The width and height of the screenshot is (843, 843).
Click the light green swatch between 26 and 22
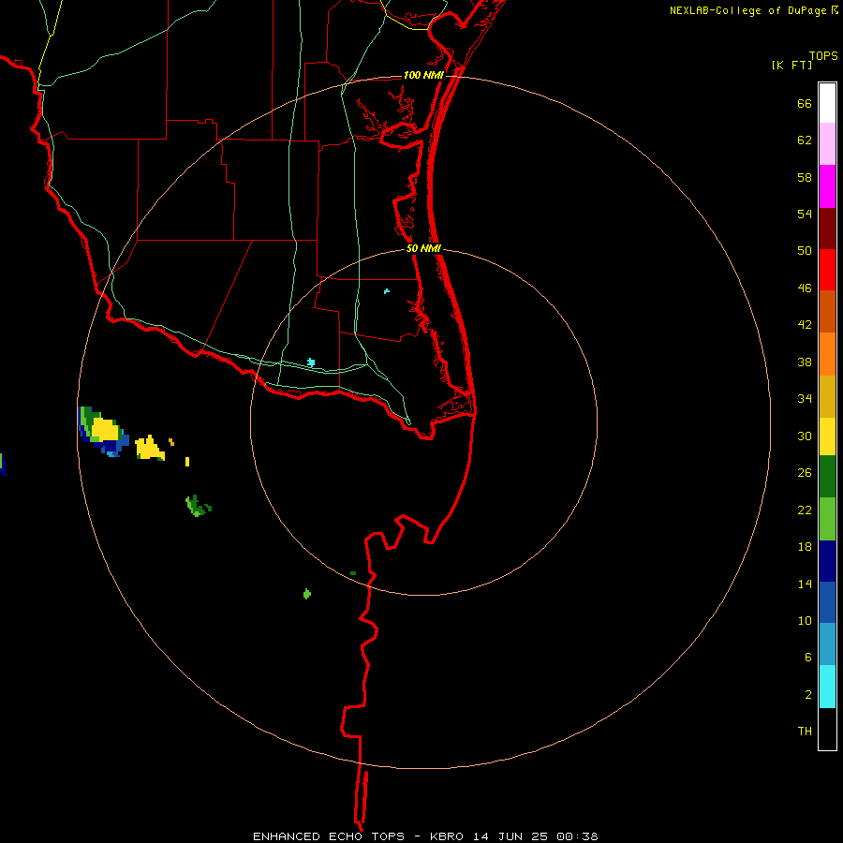tap(827, 519)
